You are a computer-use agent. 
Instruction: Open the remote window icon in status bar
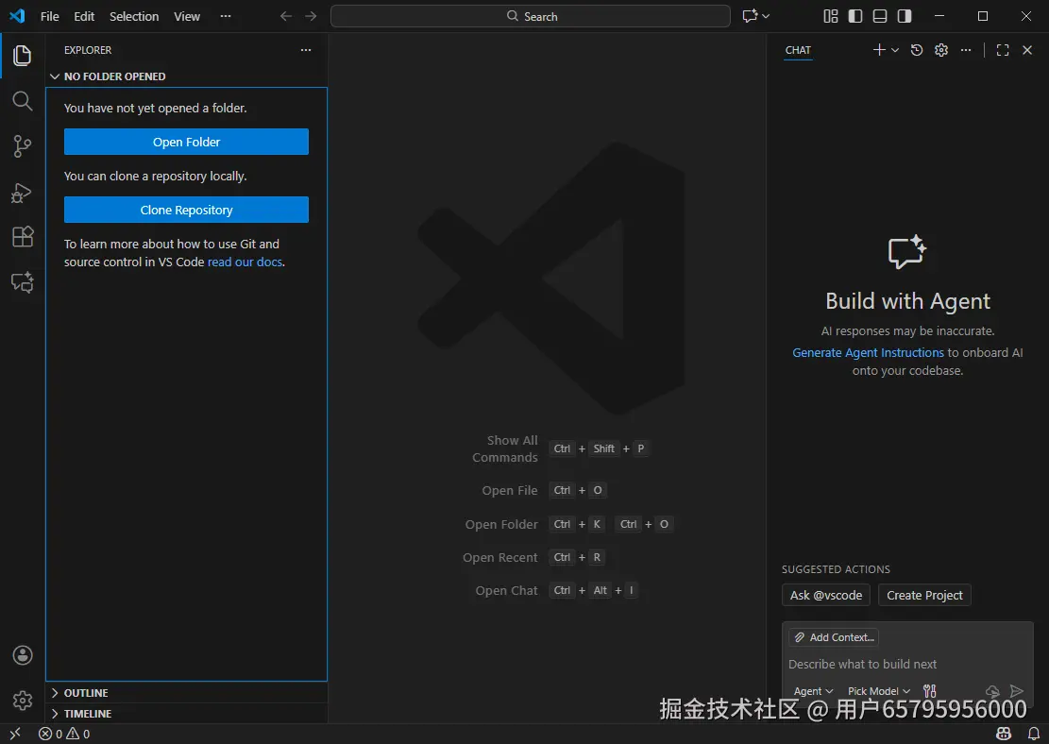click(x=15, y=734)
